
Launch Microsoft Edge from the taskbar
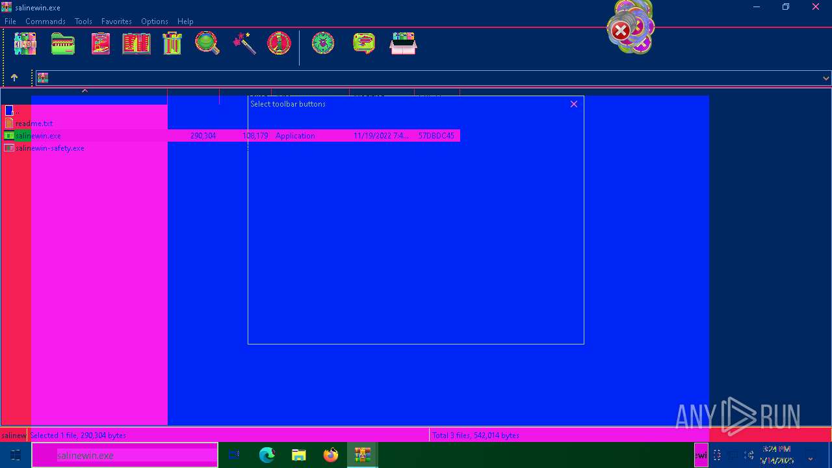tap(266, 455)
